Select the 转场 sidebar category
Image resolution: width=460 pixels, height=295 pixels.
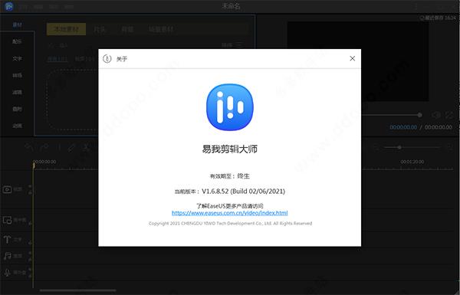click(17, 75)
